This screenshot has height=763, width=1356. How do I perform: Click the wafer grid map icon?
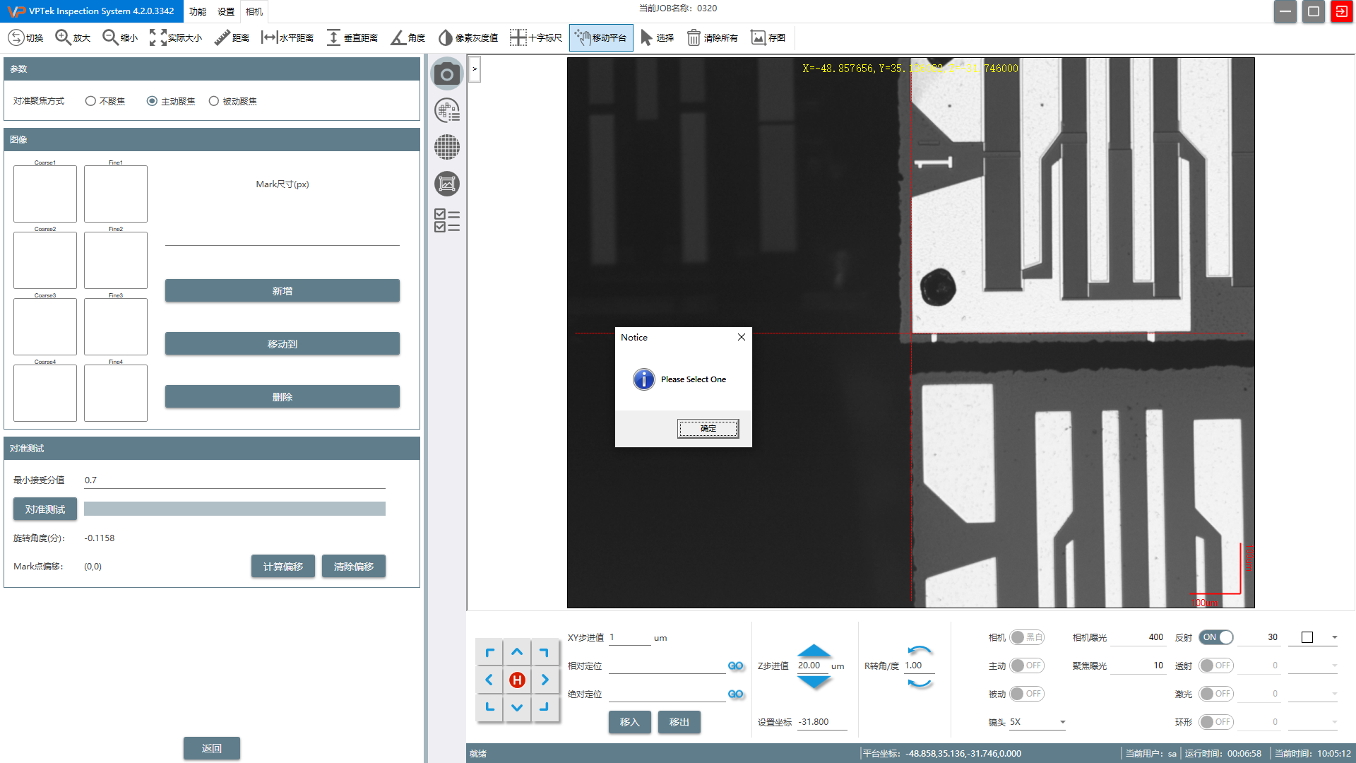click(446, 147)
